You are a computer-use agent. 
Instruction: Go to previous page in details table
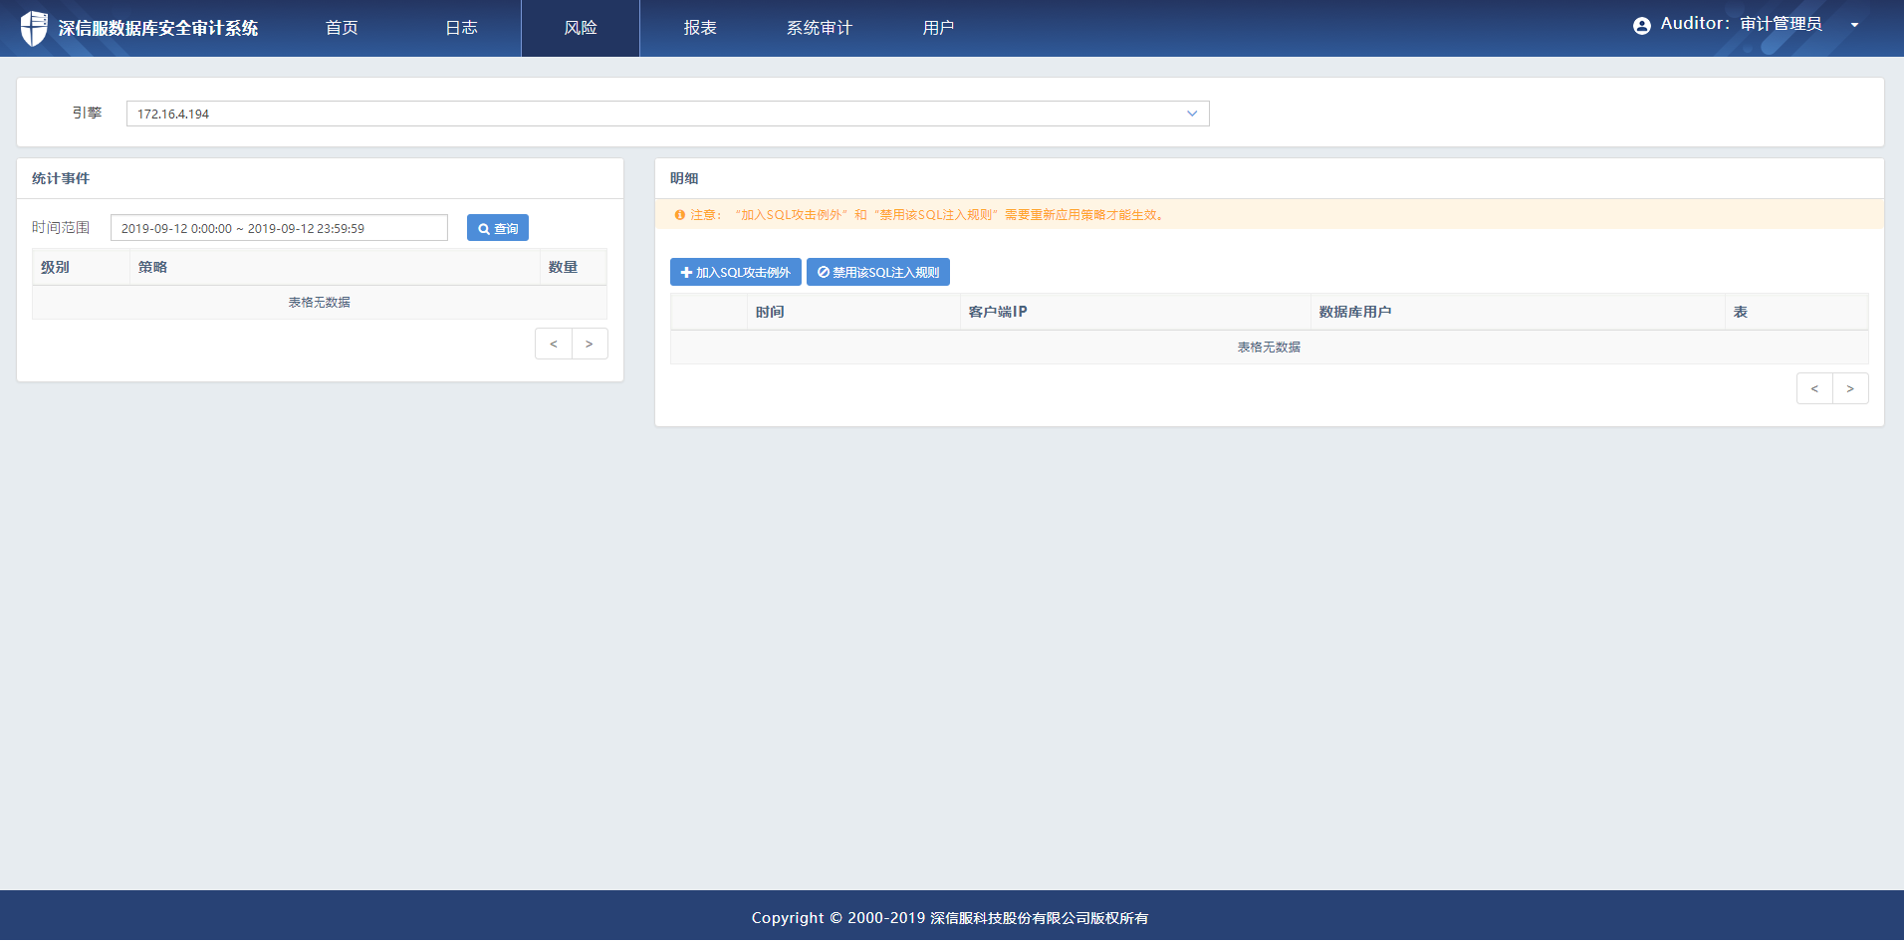point(1814,388)
